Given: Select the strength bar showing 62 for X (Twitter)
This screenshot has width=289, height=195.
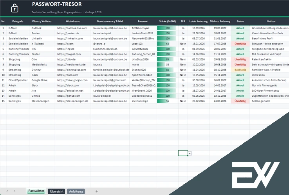Looking at the screenshot, I should point(168,44).
